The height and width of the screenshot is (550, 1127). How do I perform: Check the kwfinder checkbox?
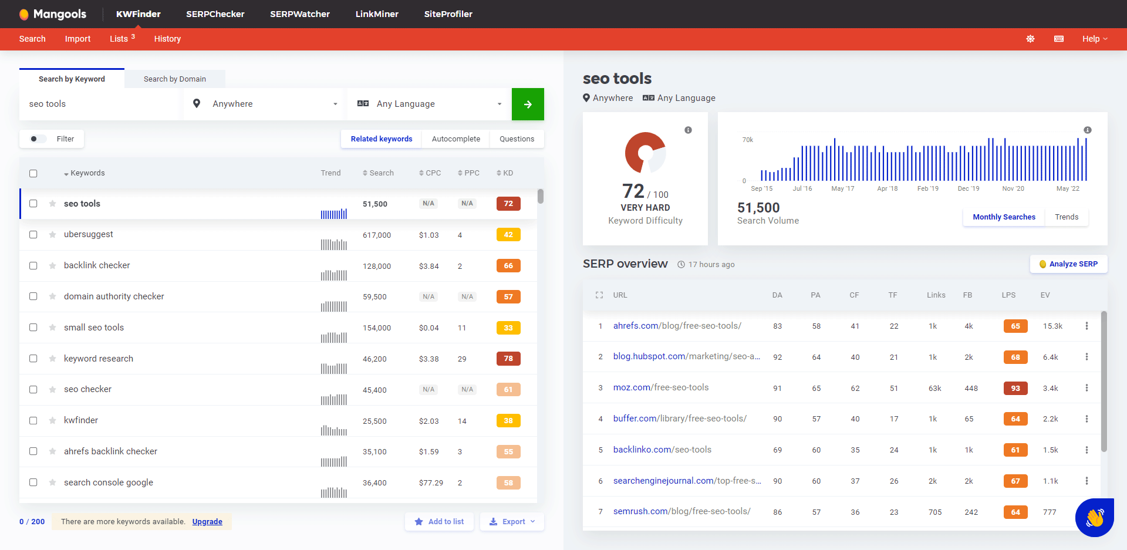click(x=33, y=421)
